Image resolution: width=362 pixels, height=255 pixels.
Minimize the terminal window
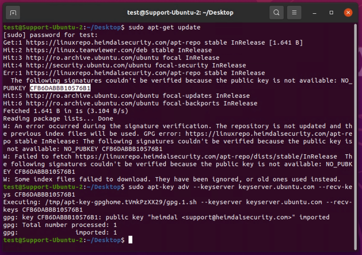[x=314, y=13]
